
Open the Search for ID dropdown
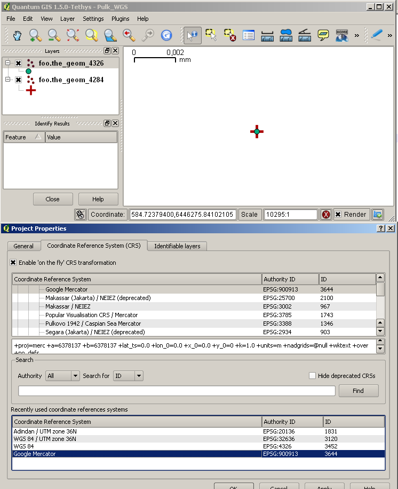click(128, 376)
